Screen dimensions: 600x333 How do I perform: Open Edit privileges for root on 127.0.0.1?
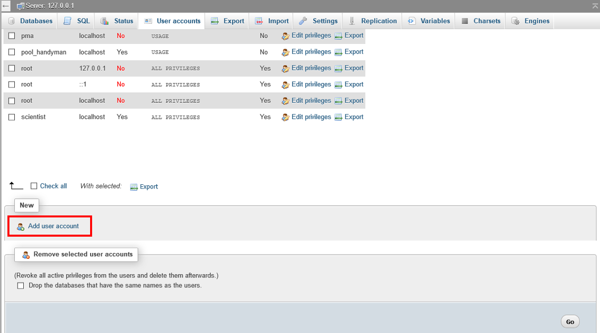click(311, 68)
